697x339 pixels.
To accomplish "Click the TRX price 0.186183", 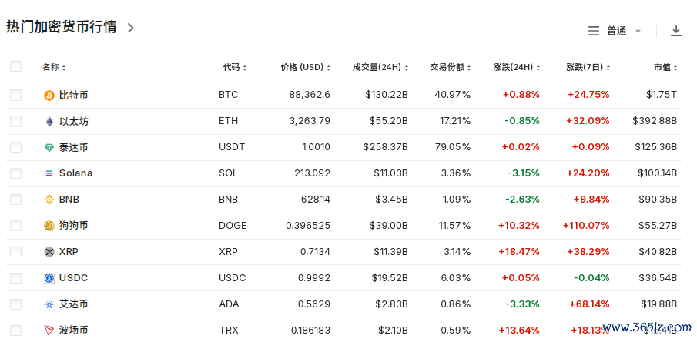I will point(310,330).
